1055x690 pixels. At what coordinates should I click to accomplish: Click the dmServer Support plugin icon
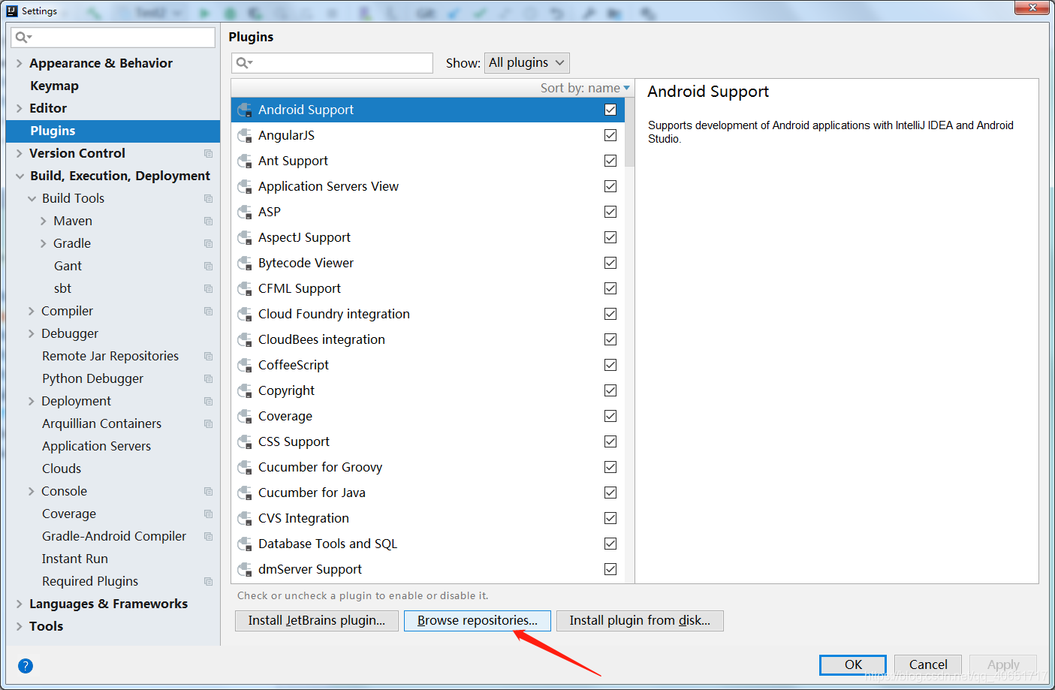pos(244,570)
